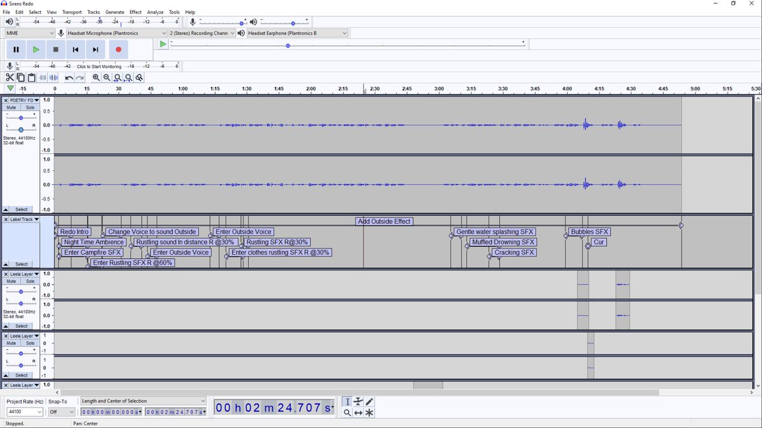This screenshot has width=762, height=428.
Task: Click the Silence audio selection icon
Action: [55, 77]
